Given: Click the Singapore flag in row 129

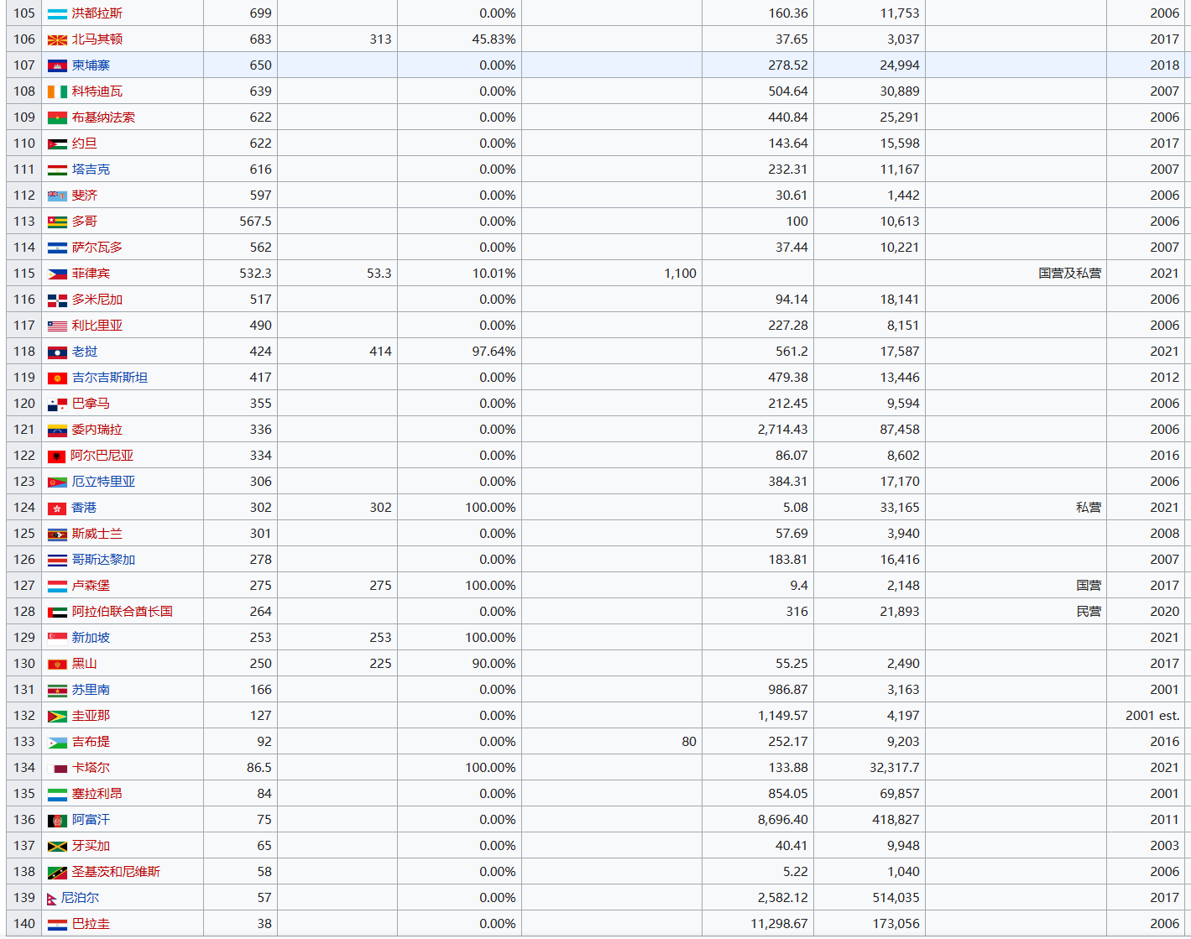Looking at the screenshot, I should tap(57, 638).
